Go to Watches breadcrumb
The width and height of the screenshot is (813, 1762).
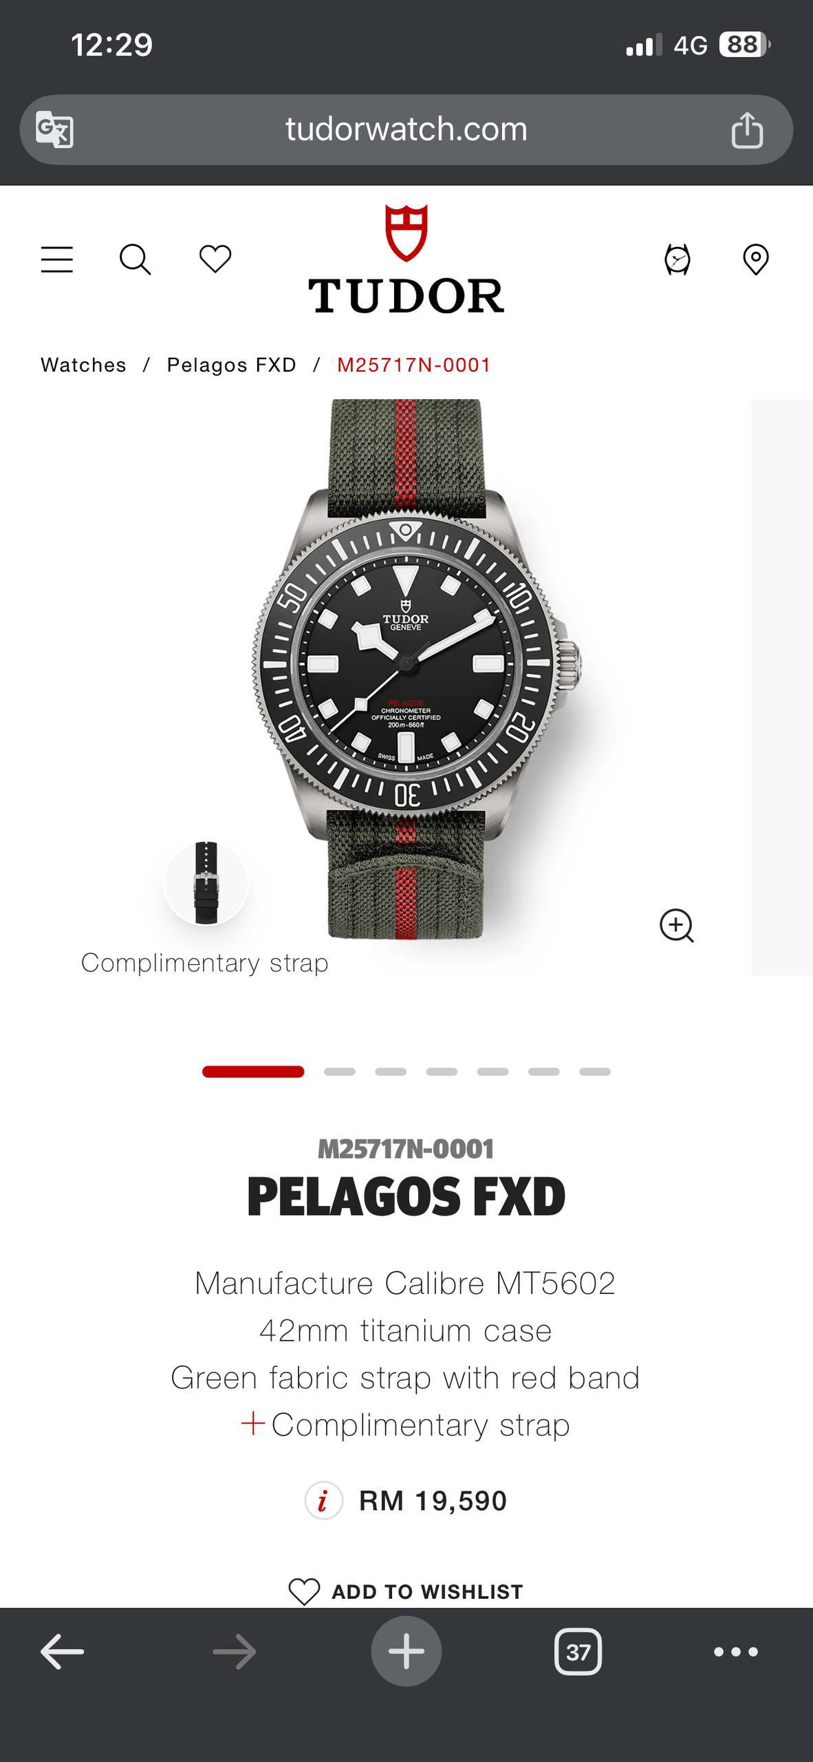pyautogui.click(x=83, y=365)
